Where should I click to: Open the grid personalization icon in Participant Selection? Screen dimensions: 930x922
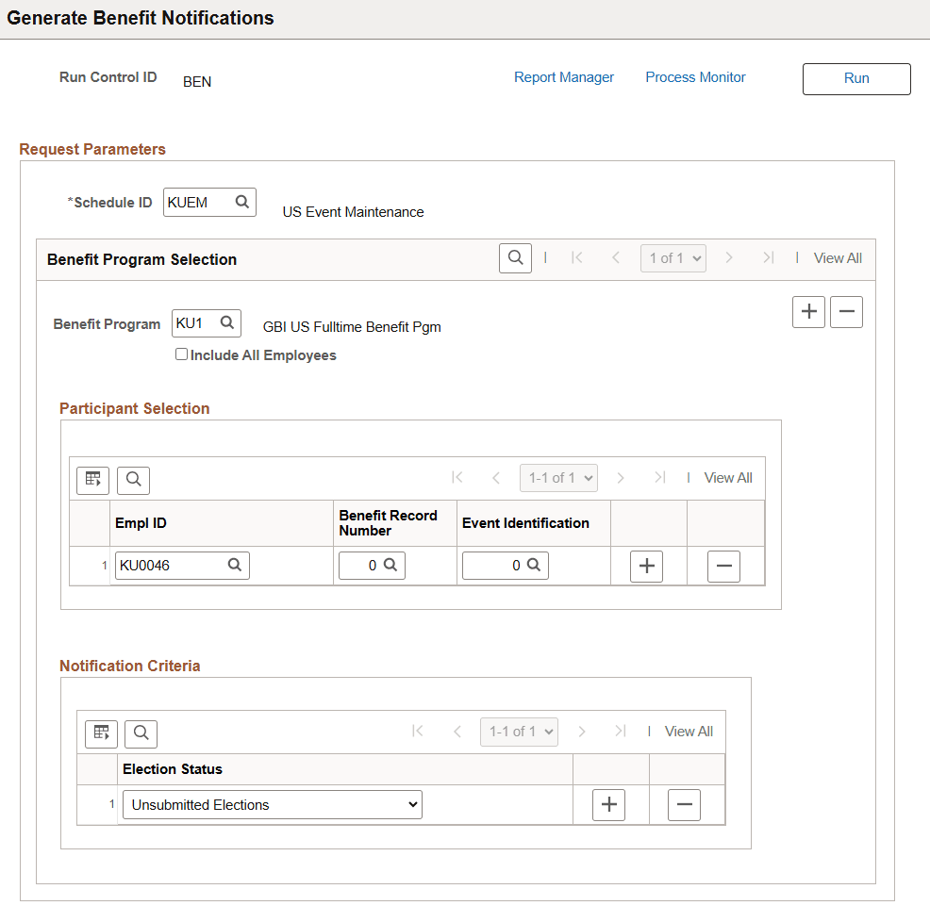tap(92, 480)
